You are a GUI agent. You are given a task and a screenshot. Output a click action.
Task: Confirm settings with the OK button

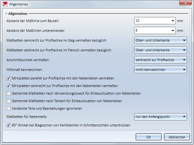click(x=149, y=137)
